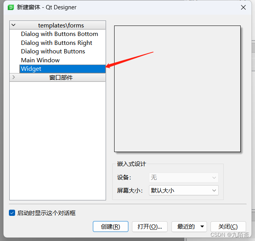The image size is (255, 241).
Task: Select Dialog with Buttons Bottom template
Action: click(x=60, y=34)
